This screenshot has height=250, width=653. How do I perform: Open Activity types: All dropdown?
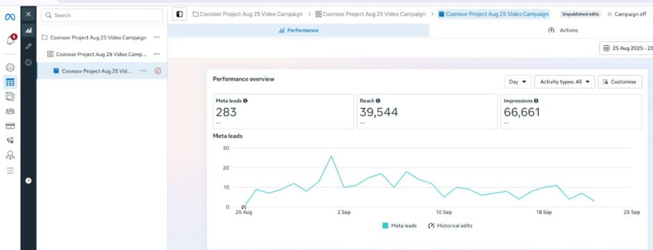pos(564,82)
